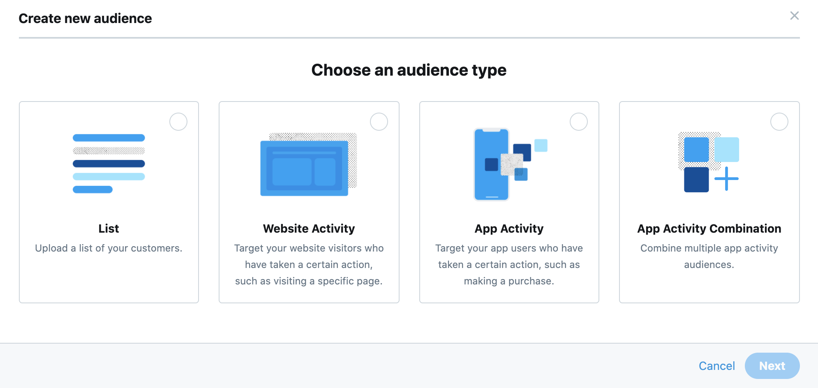Image resolution: width=818 pixels, height=388 pixels.
Task: Select the Website Activity radio button
Action: [379, 122]
